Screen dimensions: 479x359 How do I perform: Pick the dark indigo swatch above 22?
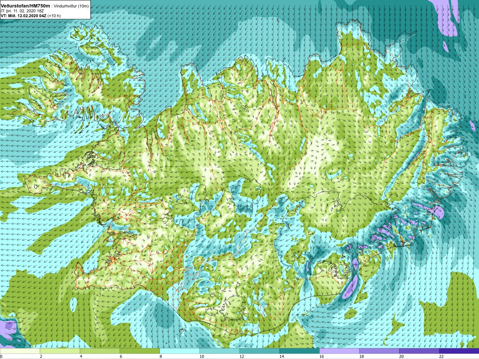pyautogui.click(x=459, y=351)
